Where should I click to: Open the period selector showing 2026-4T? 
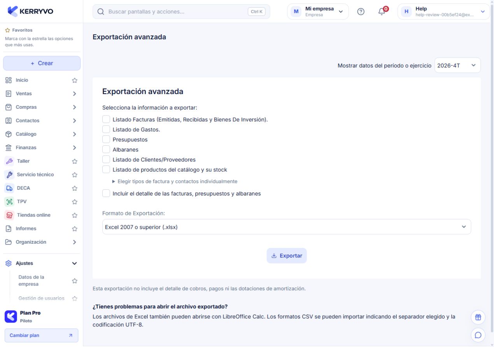point(457,65)
